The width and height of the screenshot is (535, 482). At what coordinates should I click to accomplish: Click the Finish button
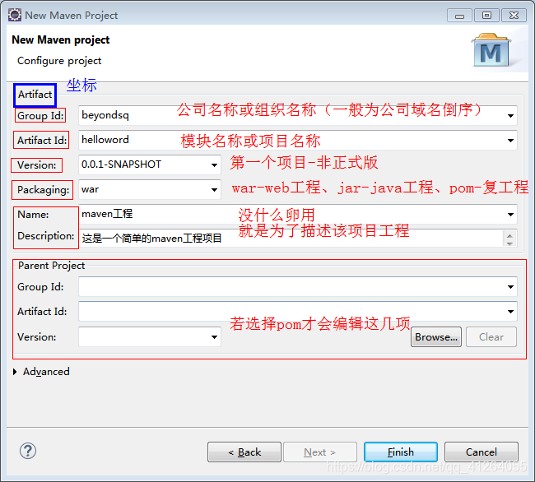[401, 452]
